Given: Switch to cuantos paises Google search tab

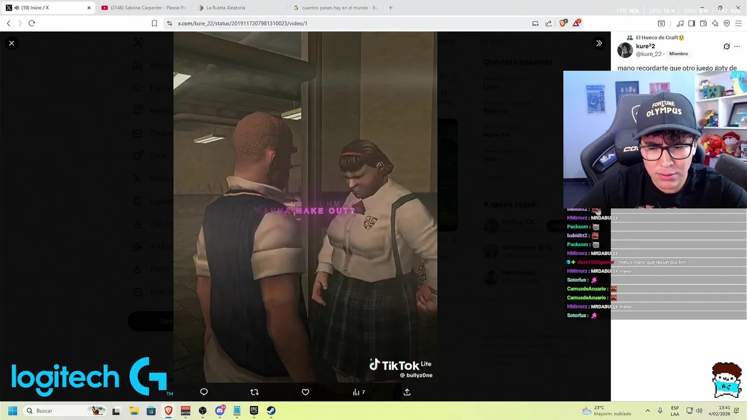Looking at the screenshot, I should 336,8.
